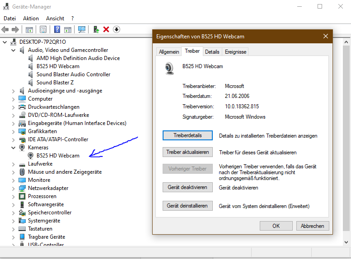Click the Properties sheet toolbar icon

tap(43, 29)
